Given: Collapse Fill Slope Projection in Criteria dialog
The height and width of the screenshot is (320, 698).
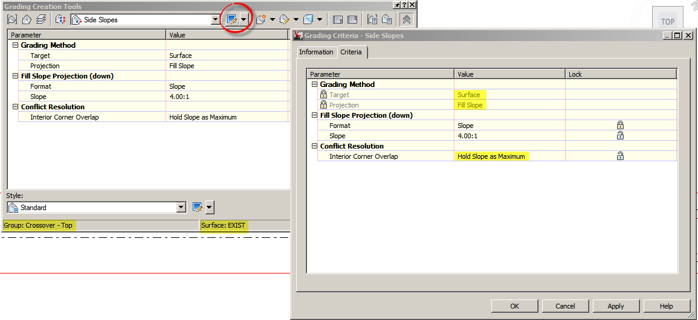Looking at the screenshot, I should pos(315,115).
